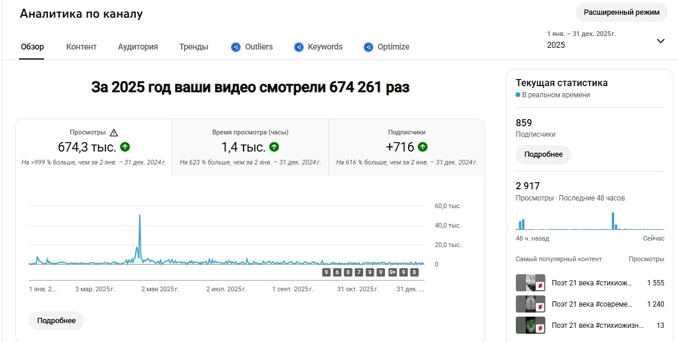Open top video thumbnail with 1 555 views
678x342 pixels.
tap(531, 283)
